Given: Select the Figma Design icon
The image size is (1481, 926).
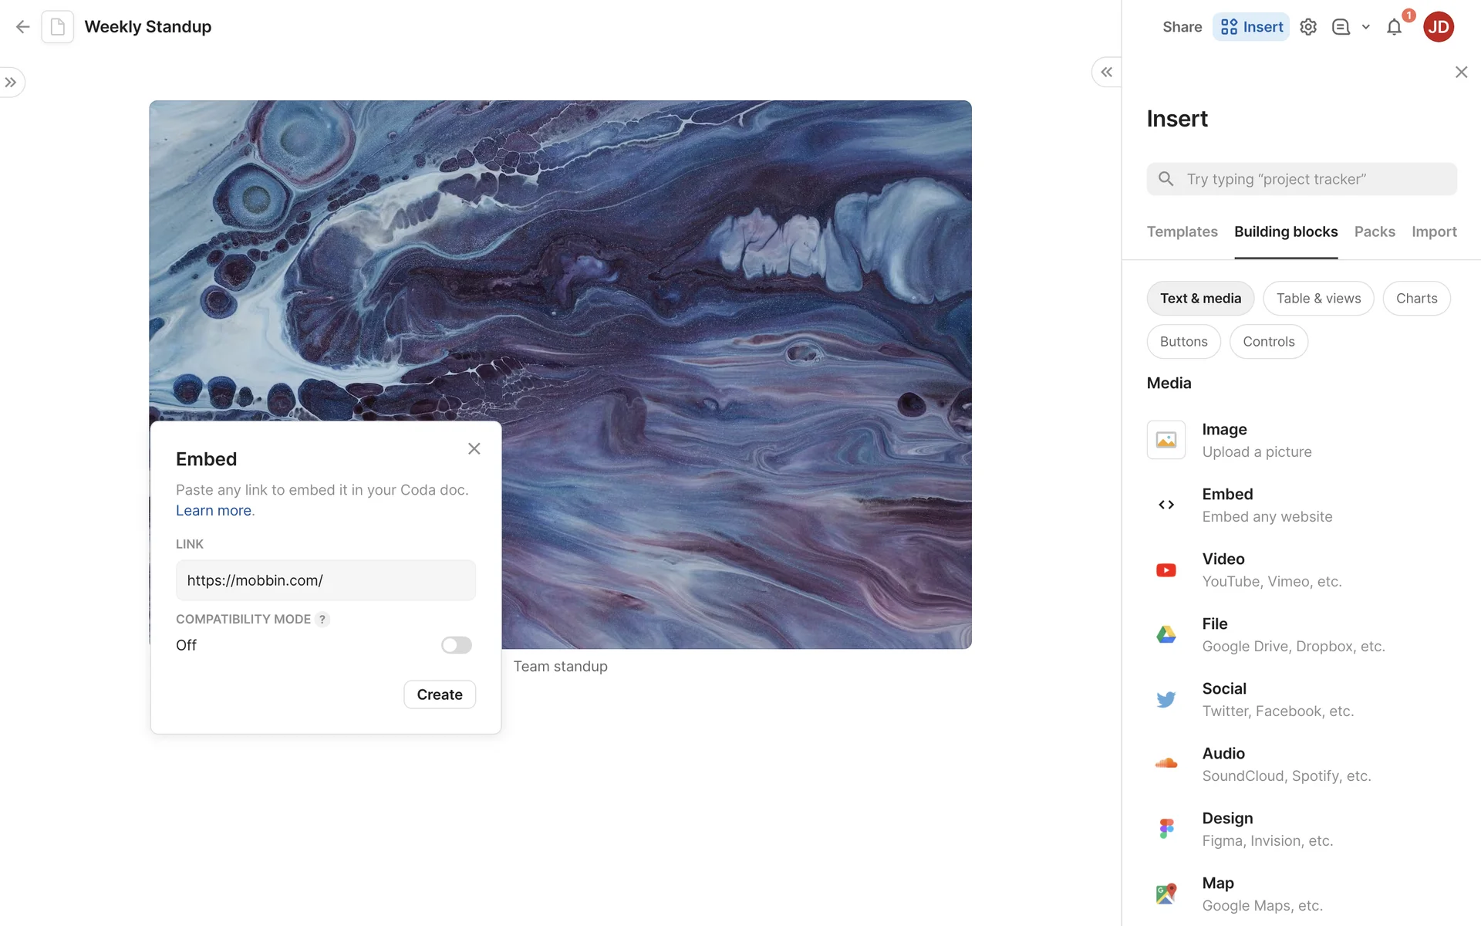Looking at the screenshot, I should click(x=1166, y=829).
